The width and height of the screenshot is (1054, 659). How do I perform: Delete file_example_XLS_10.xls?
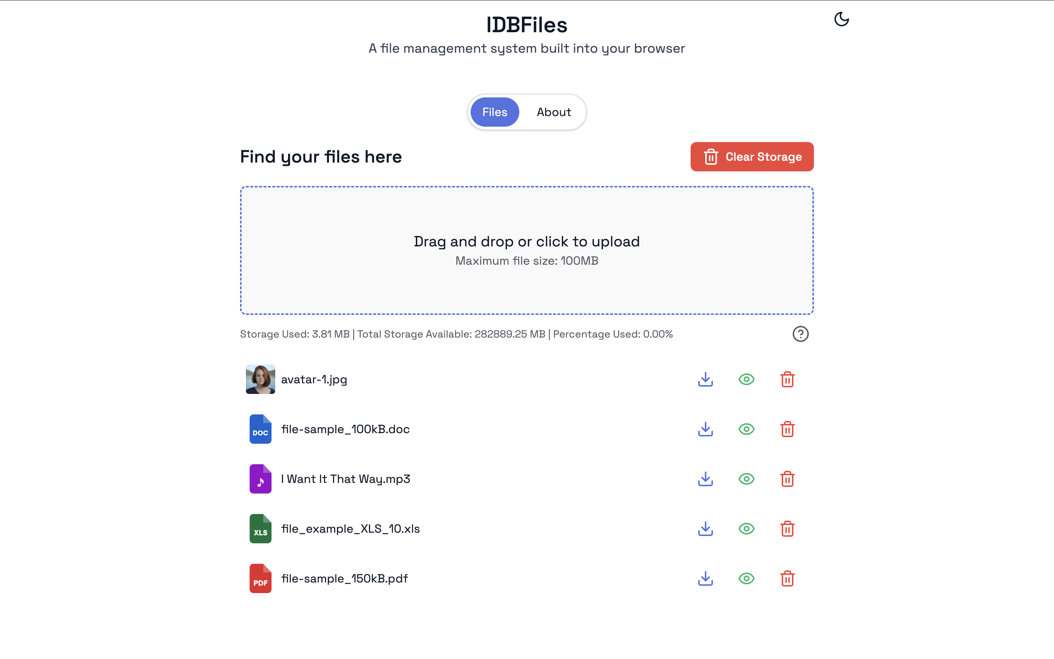[x=787, y=529]
